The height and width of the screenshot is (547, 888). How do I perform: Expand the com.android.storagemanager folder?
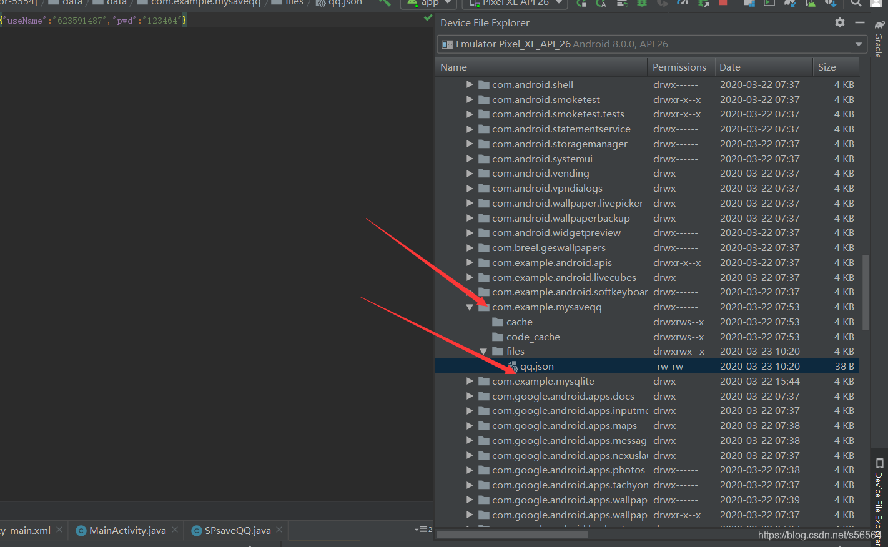[470, 144]
